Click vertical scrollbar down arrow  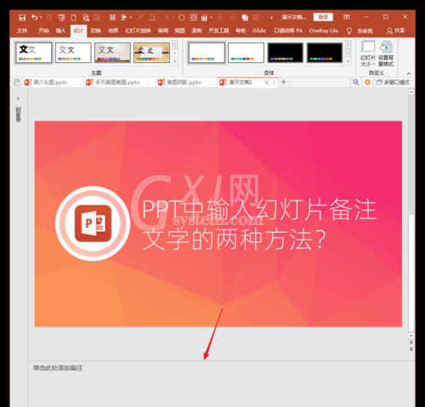[x=411, y=336]
